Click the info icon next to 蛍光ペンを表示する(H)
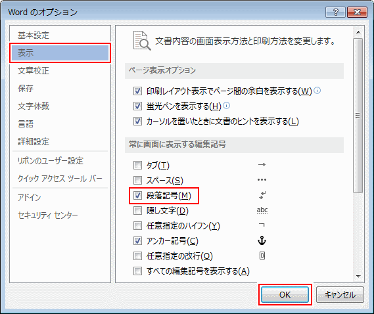 tap(227, 105)
